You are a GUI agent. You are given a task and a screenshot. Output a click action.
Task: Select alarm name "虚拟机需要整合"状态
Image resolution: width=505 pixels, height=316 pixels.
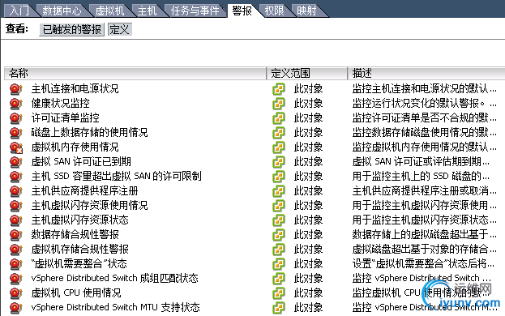[x=79, y=263]
